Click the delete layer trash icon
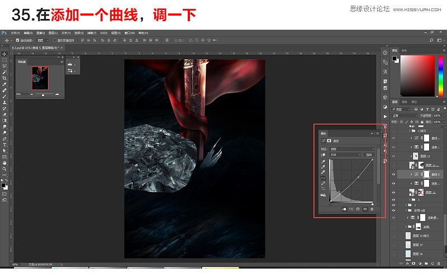This screenshot has width=447, height=273. point(439,264)
